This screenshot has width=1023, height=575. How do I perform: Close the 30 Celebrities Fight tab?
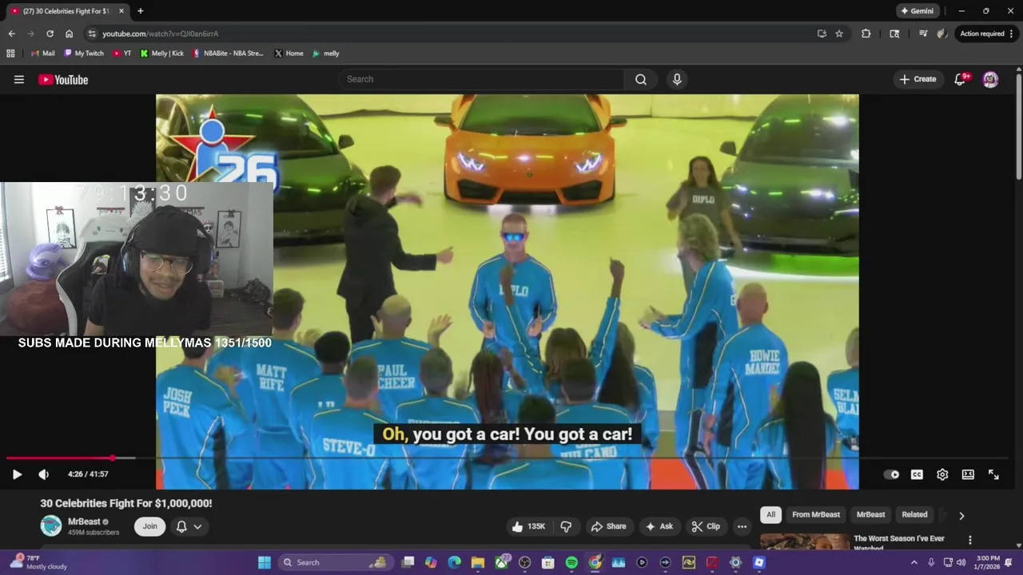click(x=121, y=11)
